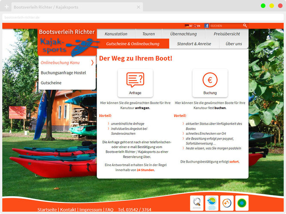This screenshot has height=214, width=286.
Task: Open Gutscheine in the sidebar
Action: click(x=51, y=83)
